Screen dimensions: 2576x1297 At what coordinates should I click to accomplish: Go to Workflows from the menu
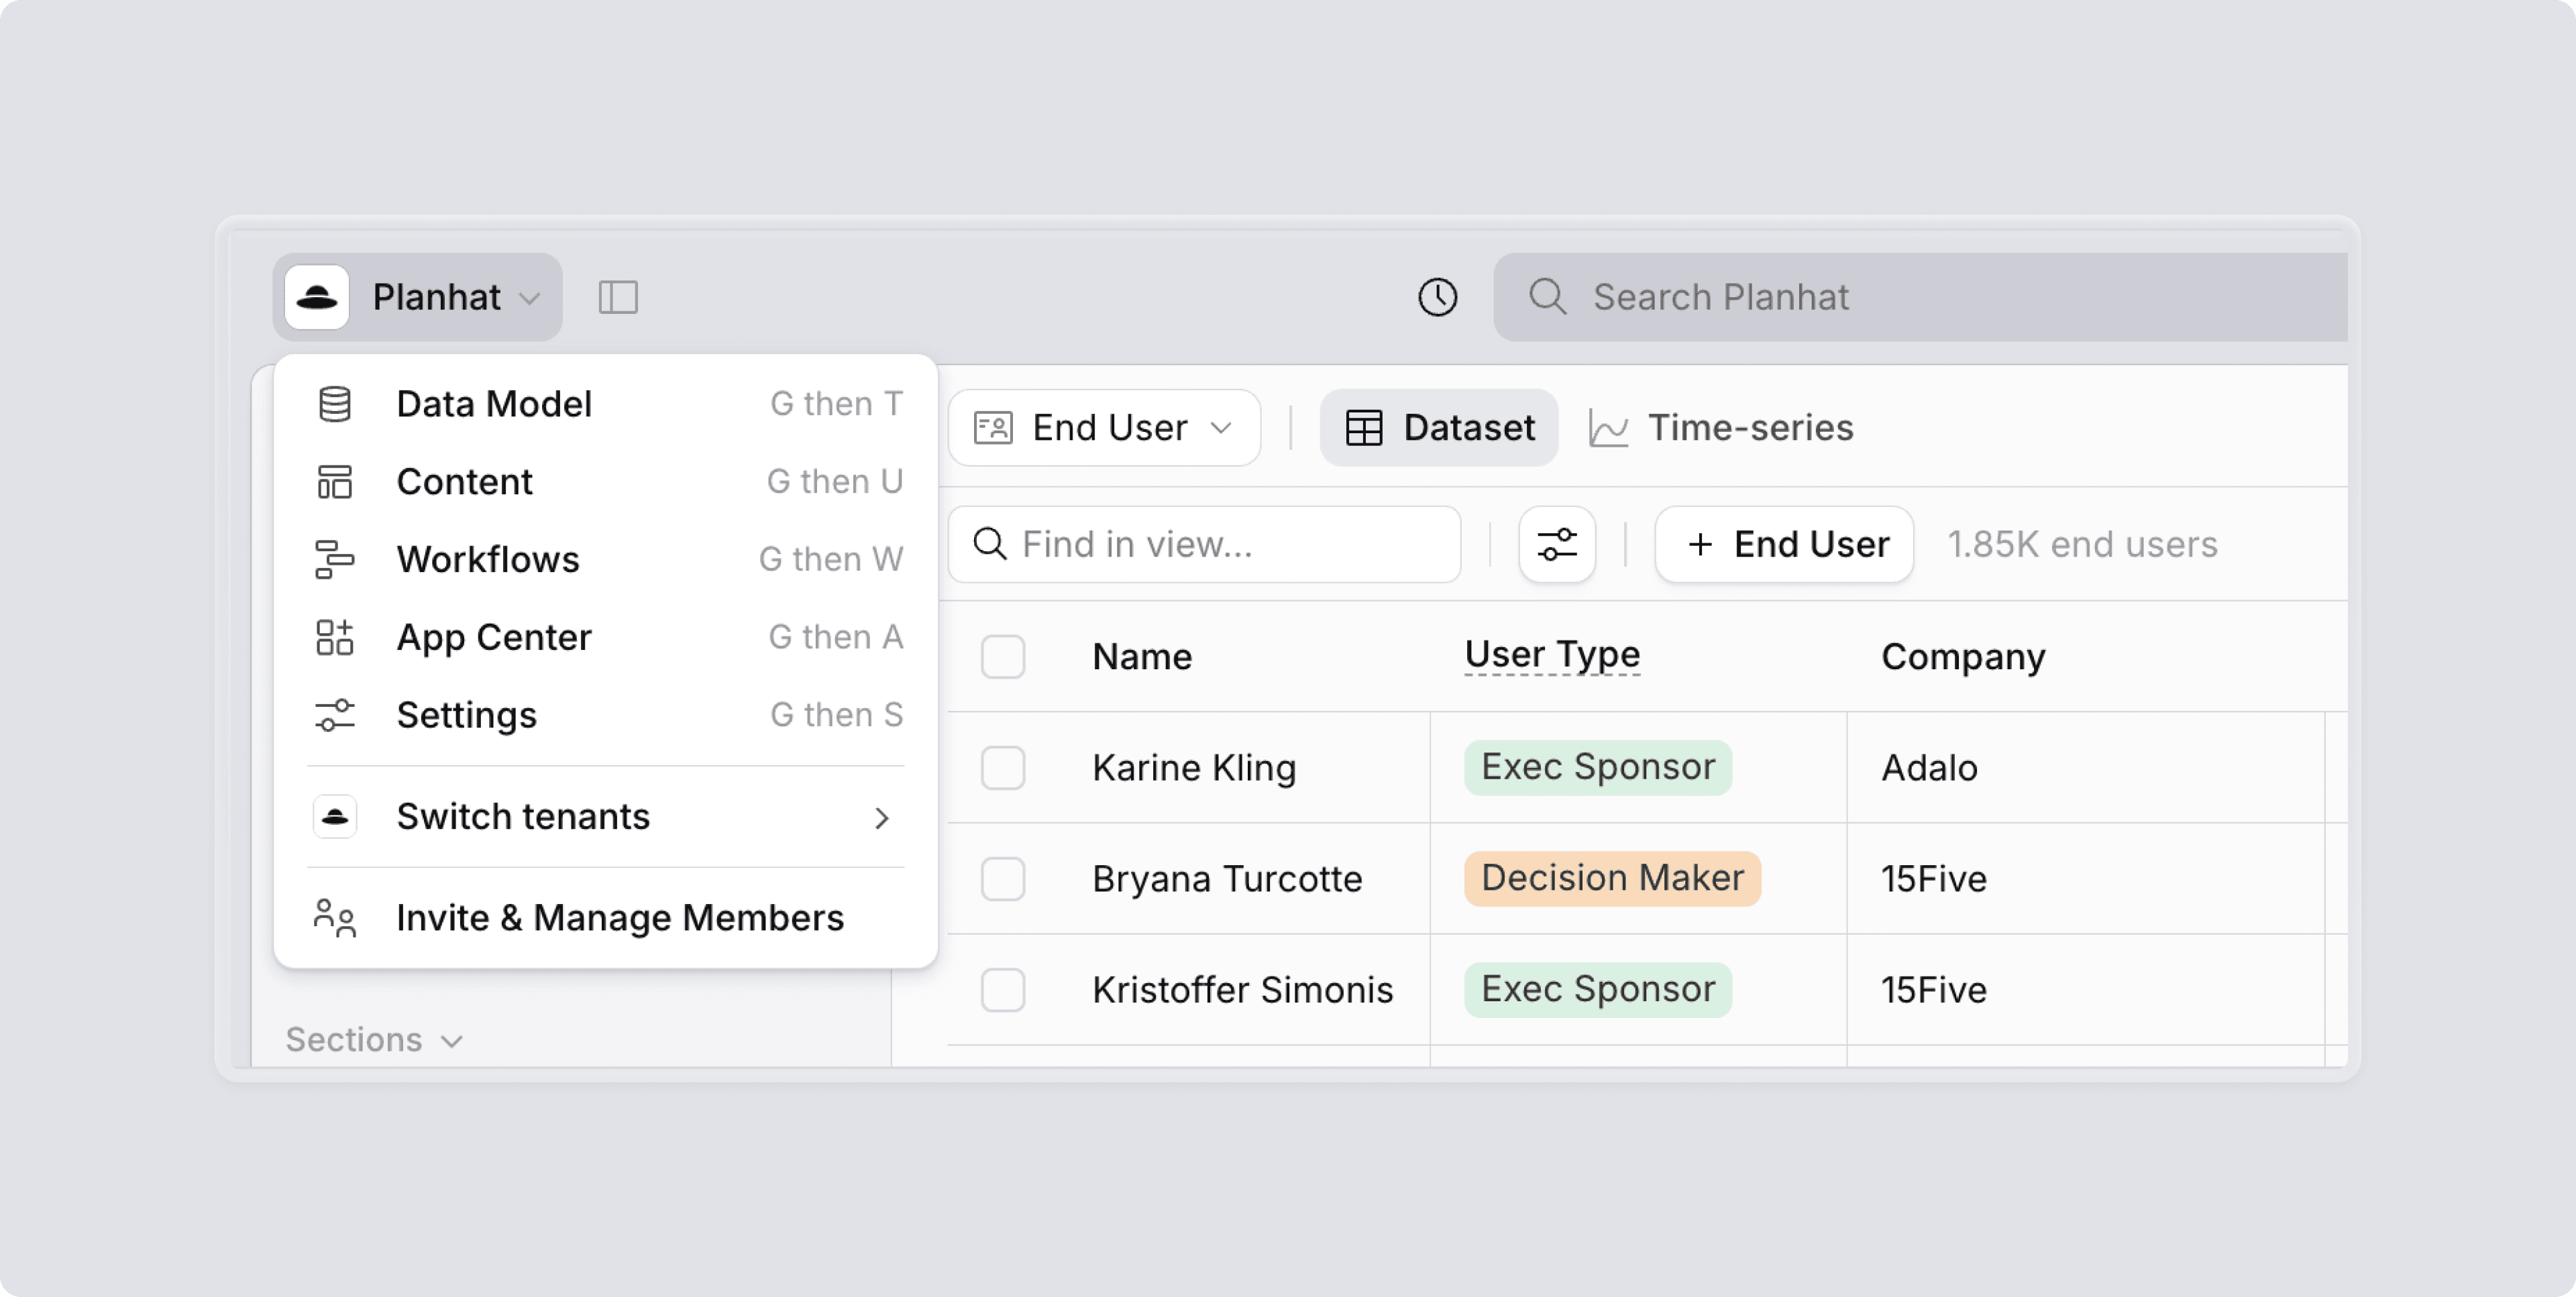click(x=606, y=559)
